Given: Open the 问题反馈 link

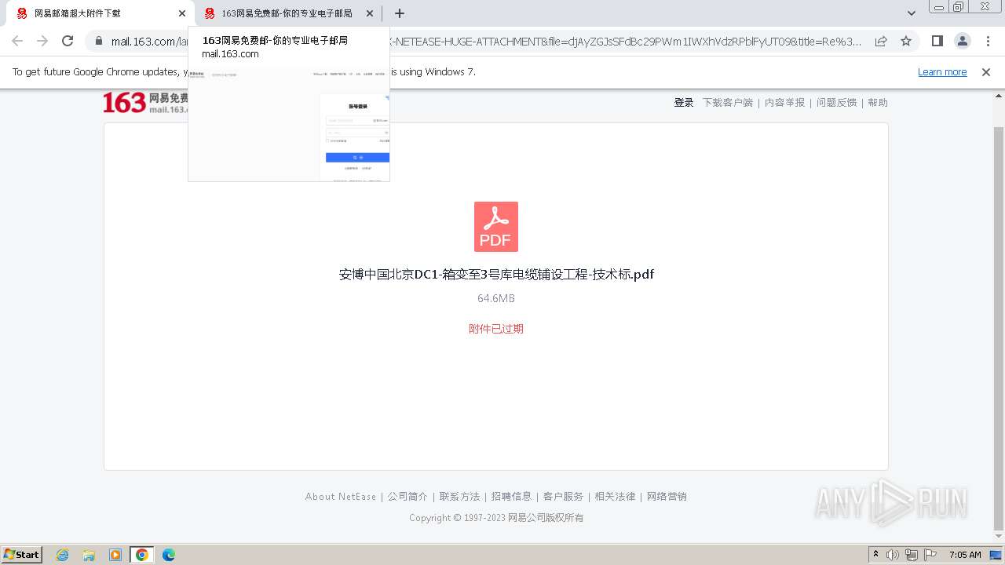Looking at the screenshot, I should [836, 103].
